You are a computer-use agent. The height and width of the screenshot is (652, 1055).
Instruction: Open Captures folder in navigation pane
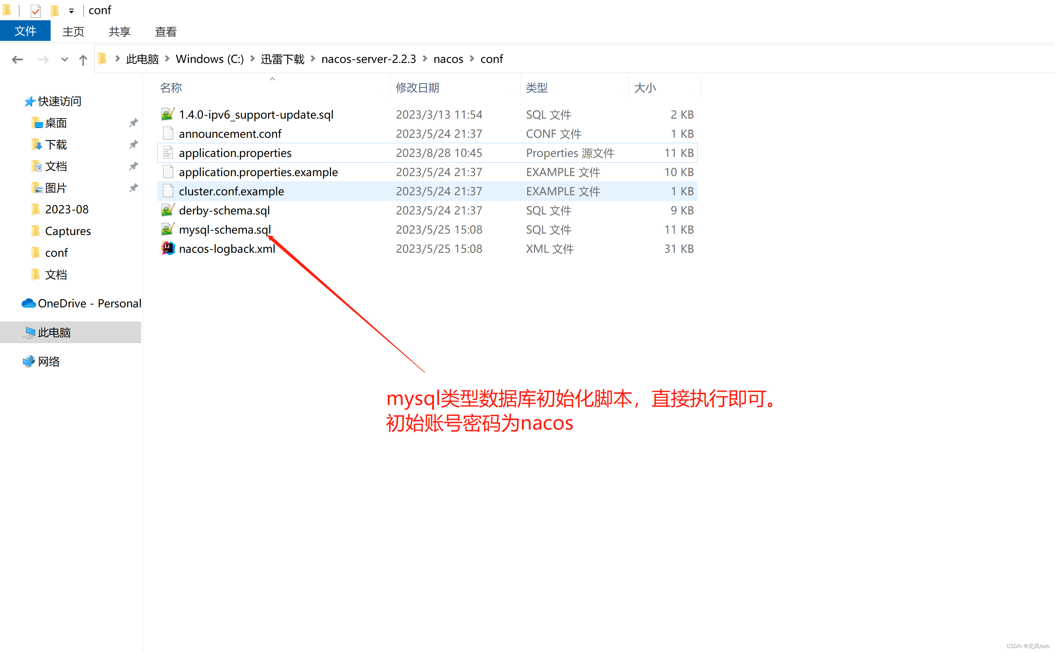(68, 231)
